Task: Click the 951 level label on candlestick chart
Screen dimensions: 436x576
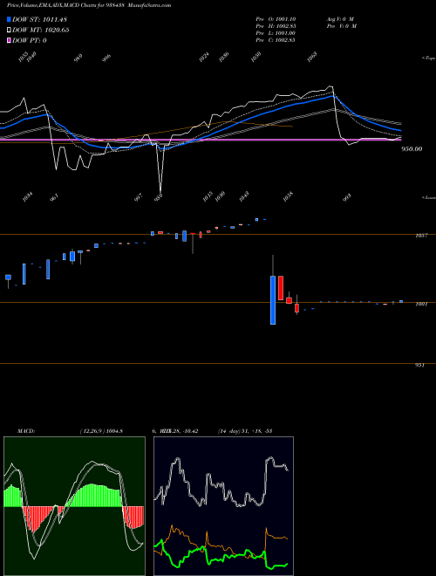Action: pos(419,365)
